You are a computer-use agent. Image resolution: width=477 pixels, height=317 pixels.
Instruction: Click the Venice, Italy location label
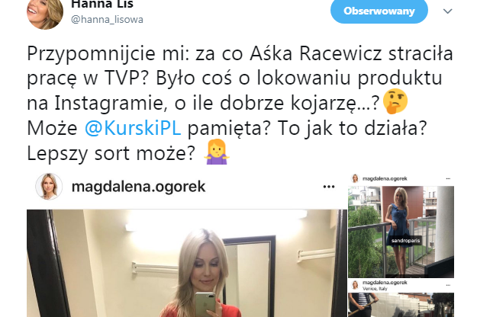[x=375, y=289]
